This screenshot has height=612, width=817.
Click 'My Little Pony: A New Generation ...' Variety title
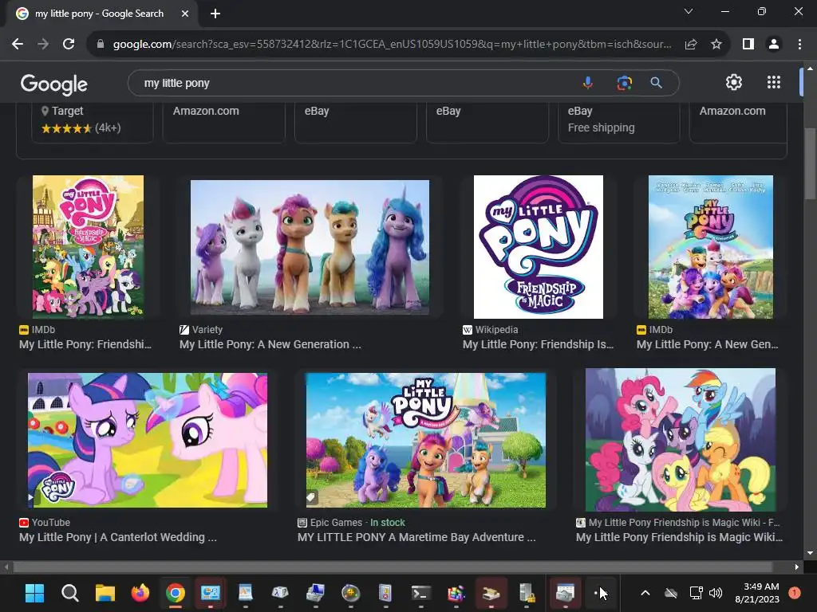click(x=270, y=344)
